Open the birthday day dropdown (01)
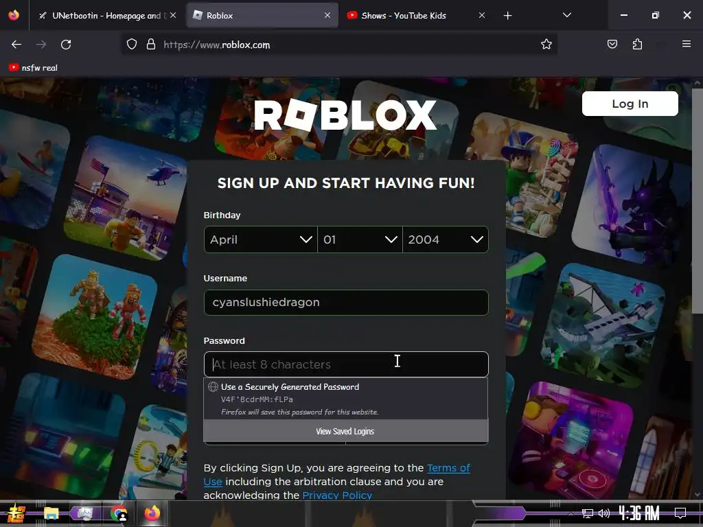This screenshot has height=527, width=703. [x=360, y=239]
